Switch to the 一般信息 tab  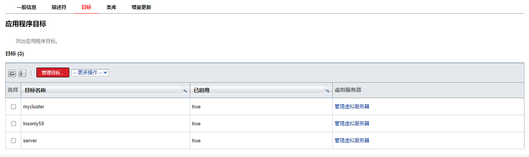point(27,7)
